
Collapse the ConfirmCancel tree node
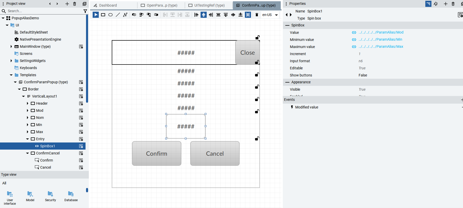27,153
